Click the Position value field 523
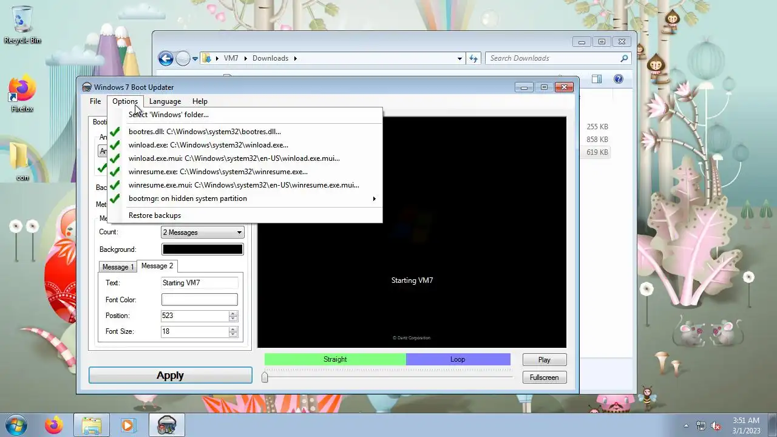Image resolution: width=777 pixels, height=437 pixels. [194, 316]
